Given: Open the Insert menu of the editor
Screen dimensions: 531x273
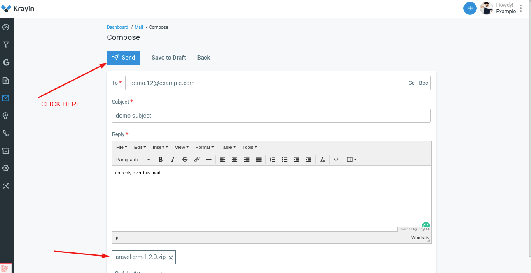Looking at the screenshot, I should (x=160, y=147).
